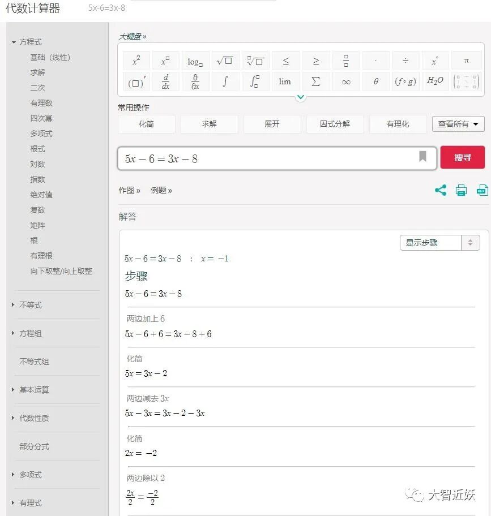Screen dimensions: 491x516
Task: Select 二次 in sidebar
Action: pos(37,88)
